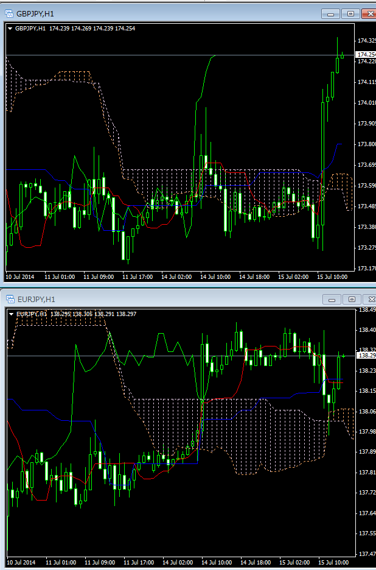Click the 174.325 price label on GBPJPY
Image resolution: width=376 pixels, height=570 pixels.
pyautogui.click(x=366, y=40)
